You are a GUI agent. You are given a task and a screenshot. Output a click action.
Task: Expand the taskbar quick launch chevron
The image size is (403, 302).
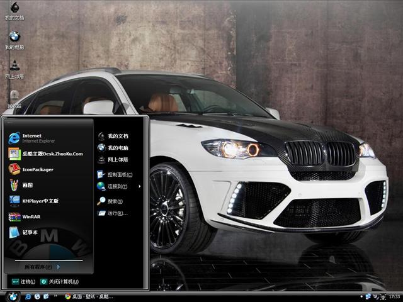point(57,296)
